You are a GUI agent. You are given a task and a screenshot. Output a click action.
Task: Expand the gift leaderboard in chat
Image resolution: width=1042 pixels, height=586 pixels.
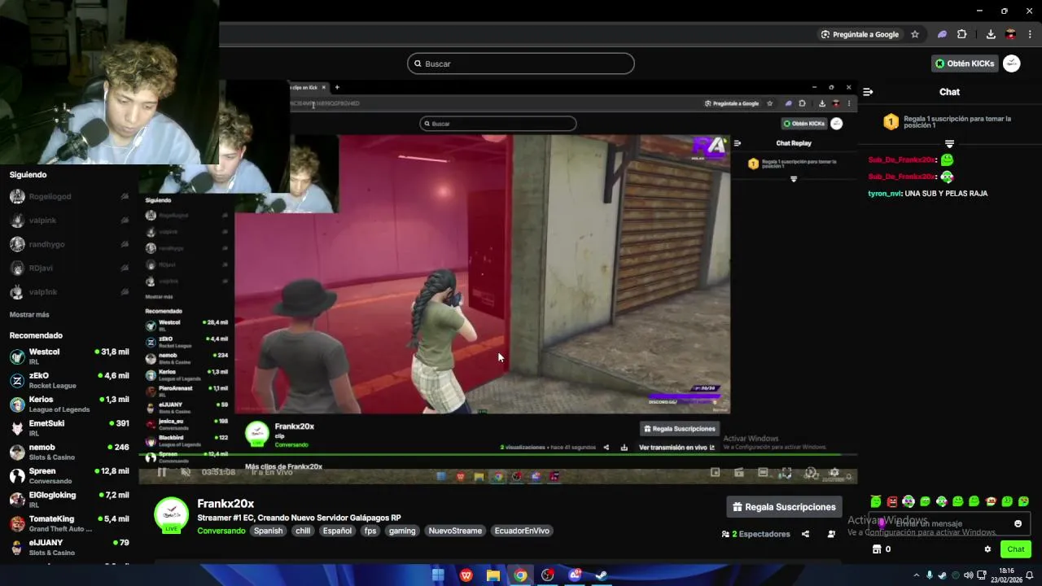click(x=949, y=143)
